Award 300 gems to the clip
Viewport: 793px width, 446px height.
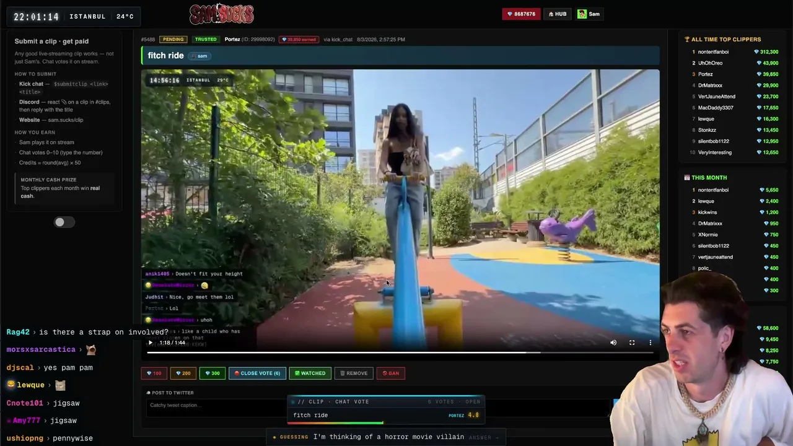pyautogui.click(x=212, y=373)
